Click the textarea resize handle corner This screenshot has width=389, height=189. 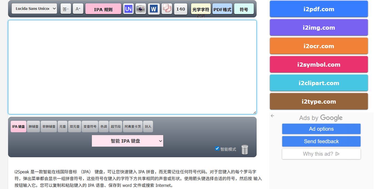[x=255, y=112]
